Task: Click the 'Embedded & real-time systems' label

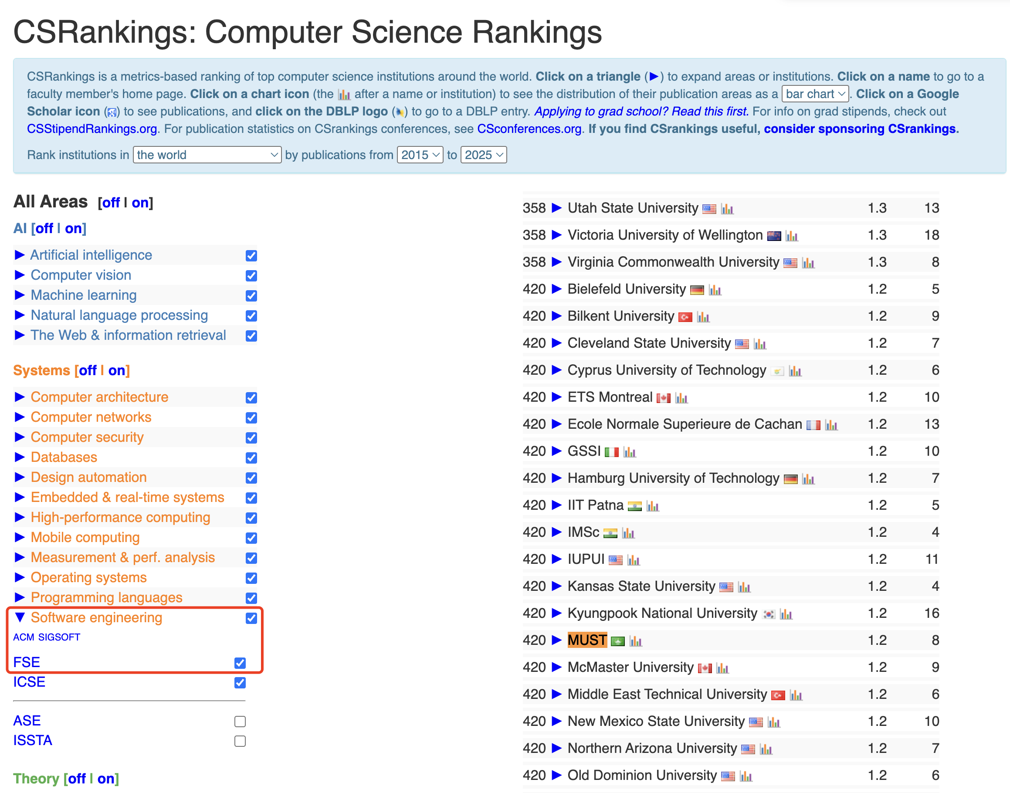Action: click(x=127, y=497)
